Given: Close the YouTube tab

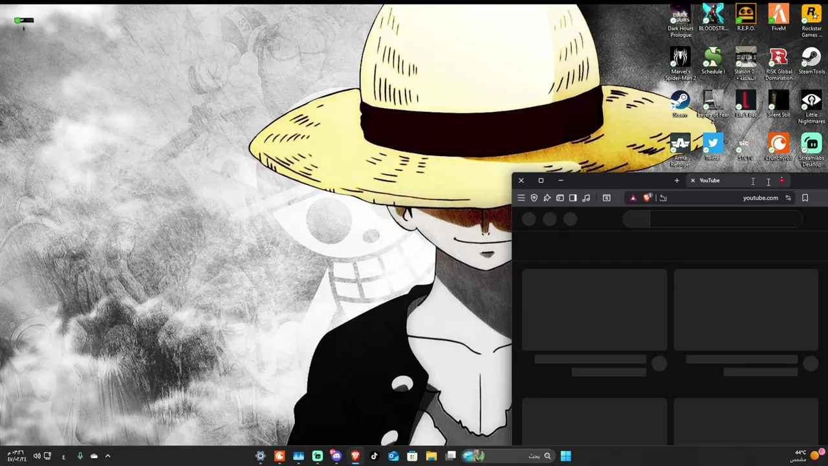Looking at the screenshot, I should (692, 181).
